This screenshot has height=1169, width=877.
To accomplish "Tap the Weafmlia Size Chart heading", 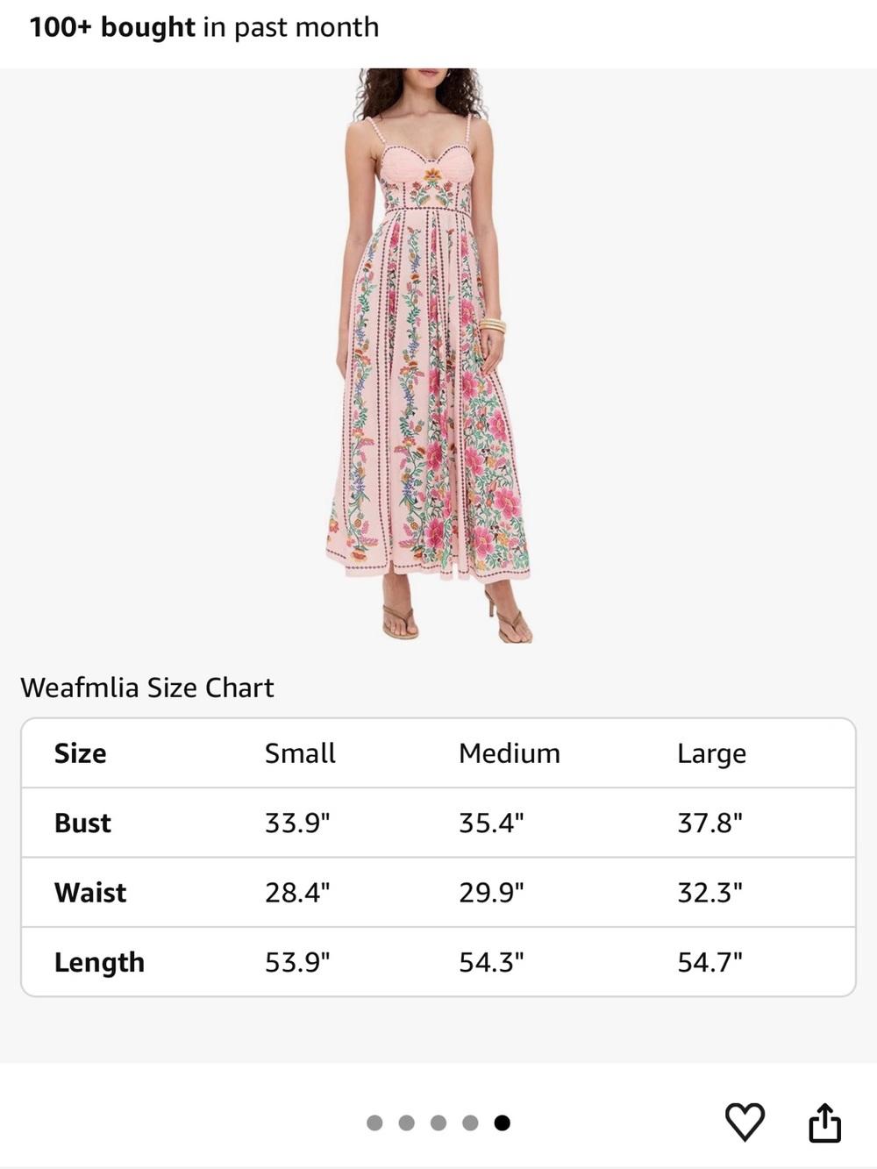I will (147, 688).
